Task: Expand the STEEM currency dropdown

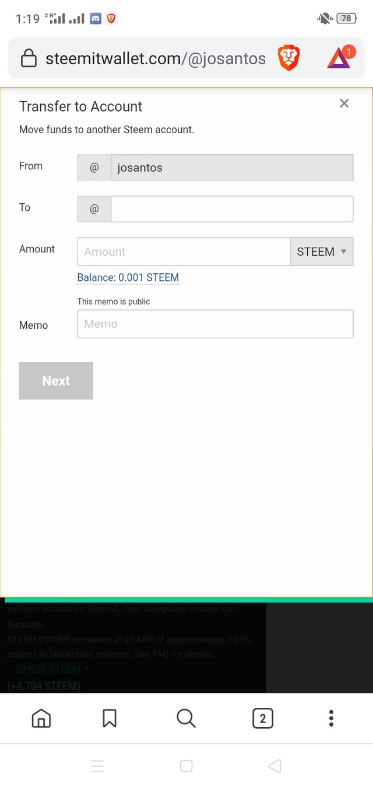Action: pyautogui.click(x=322, y=252)
